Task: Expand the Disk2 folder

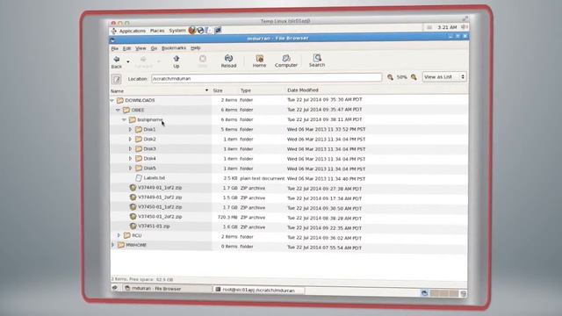Action: point(131,139)
